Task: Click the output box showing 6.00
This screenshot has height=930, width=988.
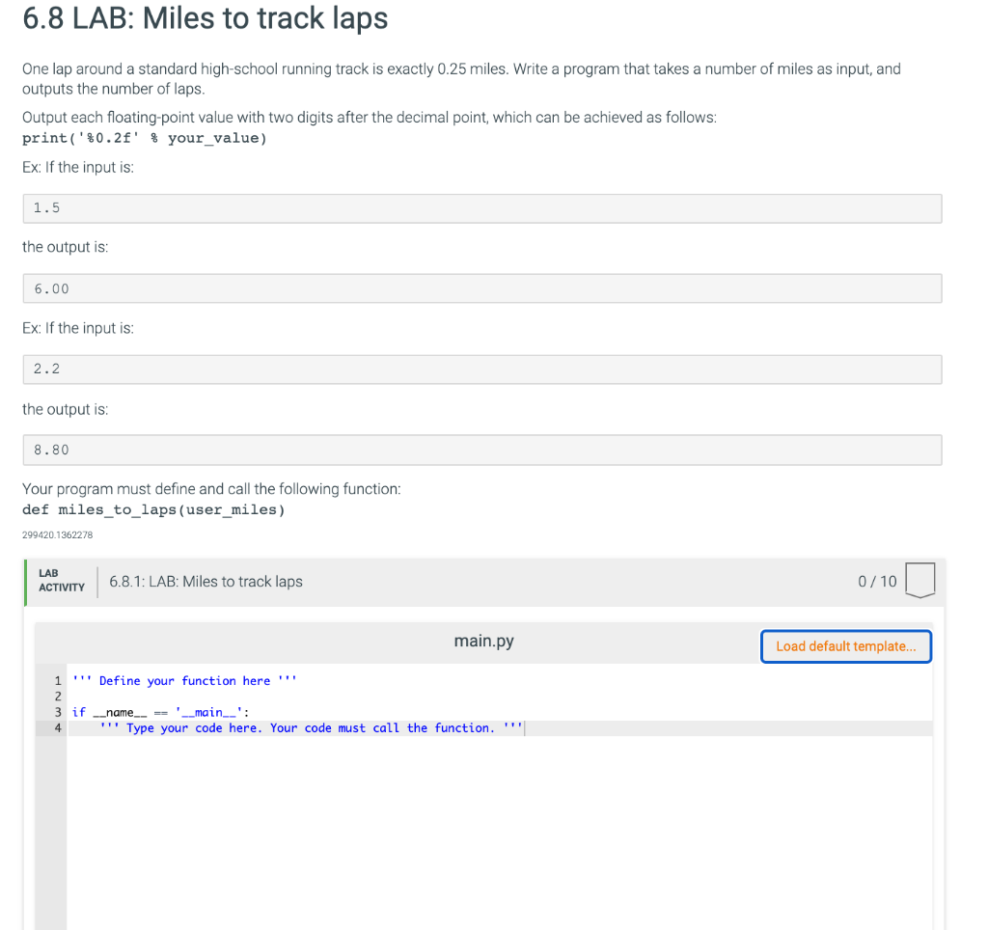Action: (482, 288)
